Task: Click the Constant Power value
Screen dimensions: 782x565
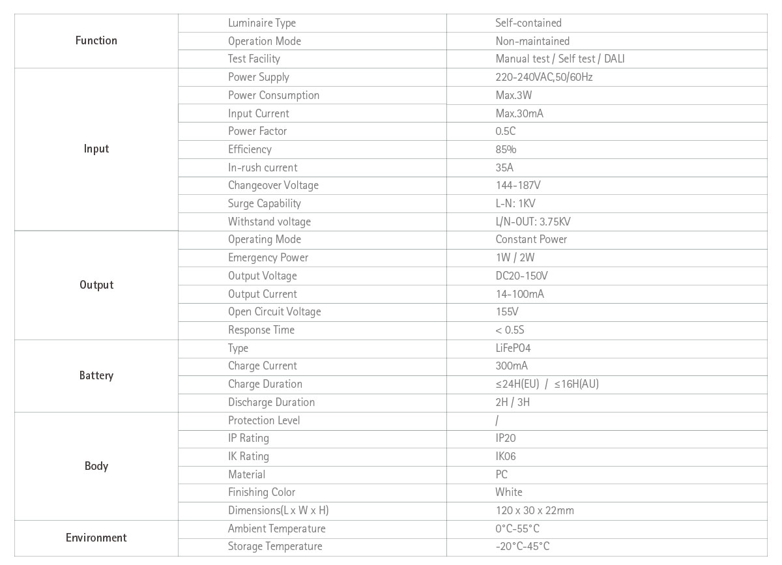Action: click(531, 239)
